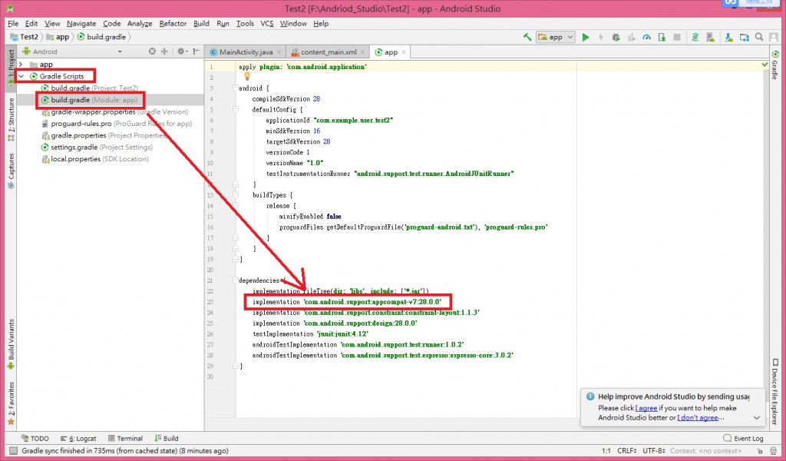Hide the Project panel with hide icon
Viewport: 786px width, 461px height.
coord(196,51)
